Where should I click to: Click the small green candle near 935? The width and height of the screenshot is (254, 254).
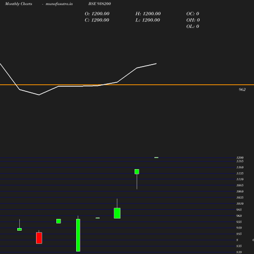pos(58,221)
